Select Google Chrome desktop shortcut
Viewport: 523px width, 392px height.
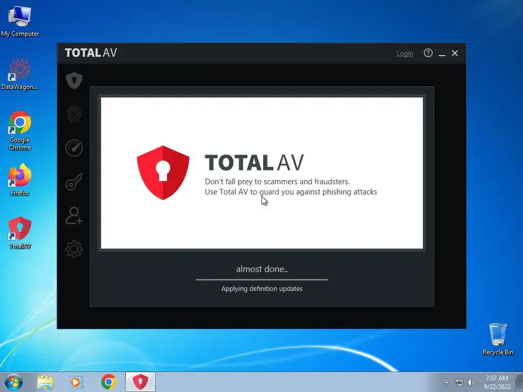20,131
